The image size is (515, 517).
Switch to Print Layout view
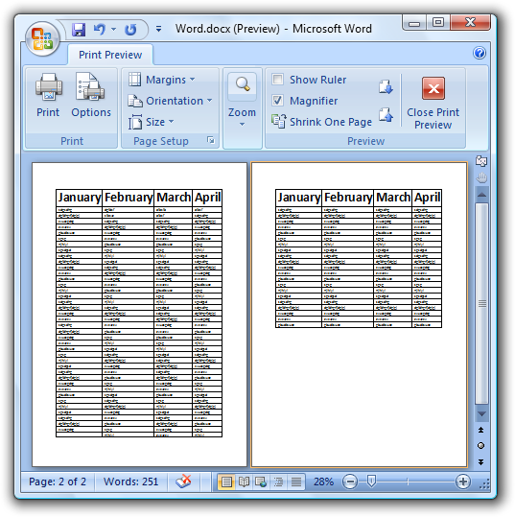226,482
